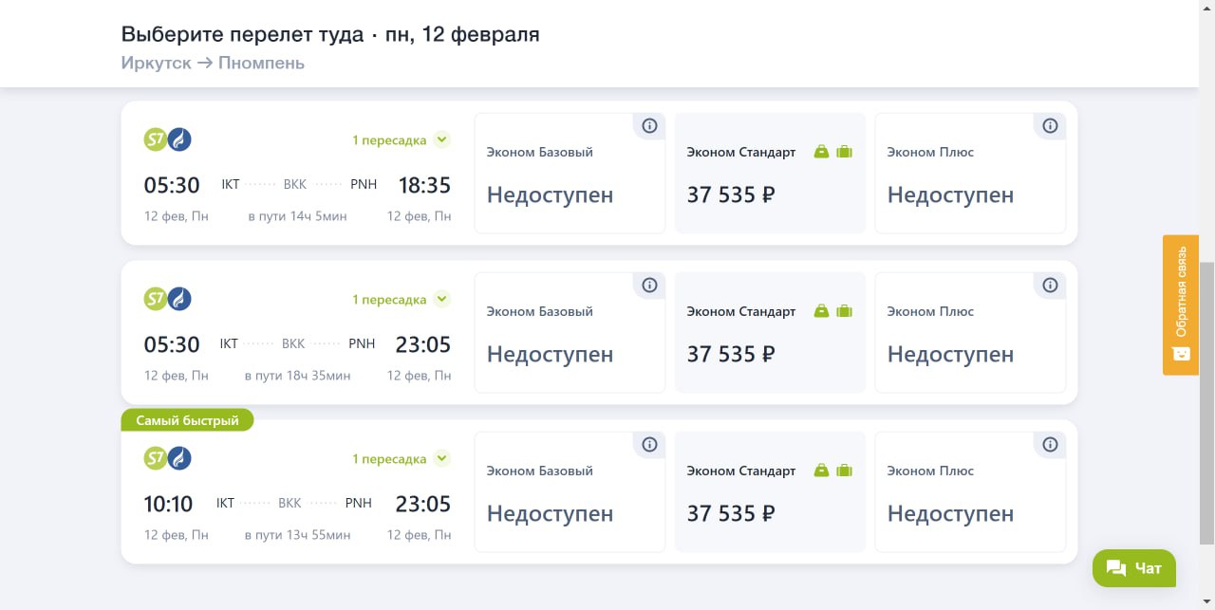Expand transfer details for 05:30–23:05 flight
This screenshot has width=1215, height=610.
440,300
